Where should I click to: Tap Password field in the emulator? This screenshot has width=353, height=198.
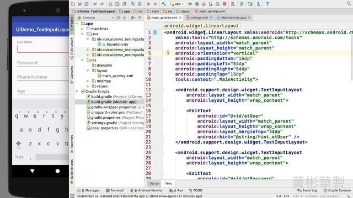tap(43, 63)
